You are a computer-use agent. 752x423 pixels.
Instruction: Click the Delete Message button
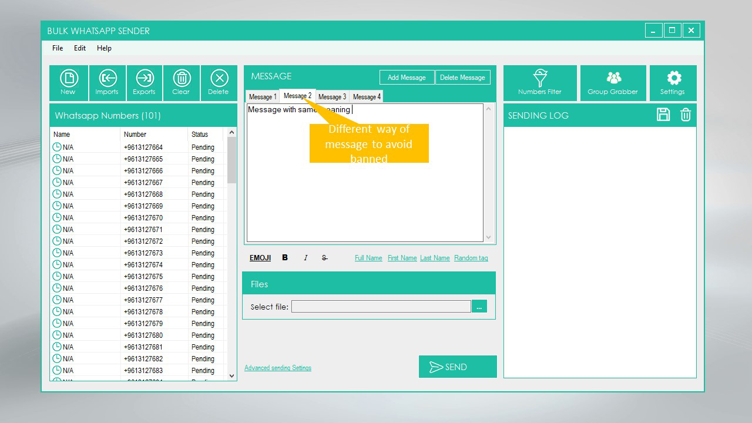[x=462, y=78]
